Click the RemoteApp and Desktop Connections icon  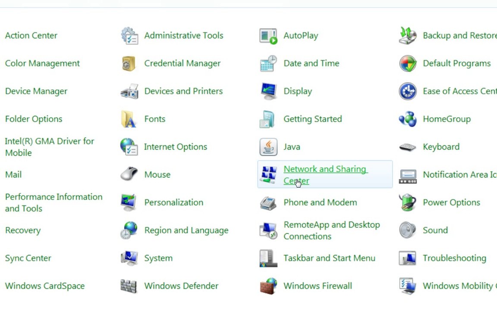[268, 230]
